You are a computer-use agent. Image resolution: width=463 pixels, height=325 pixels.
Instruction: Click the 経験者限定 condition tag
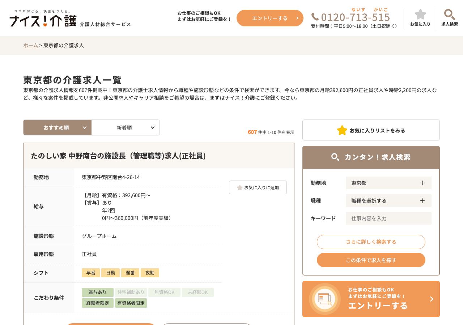pyautogui.click(x=98, y=303)
